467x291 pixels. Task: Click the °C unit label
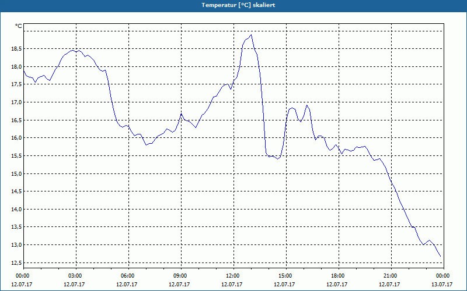tap(19, 26)
